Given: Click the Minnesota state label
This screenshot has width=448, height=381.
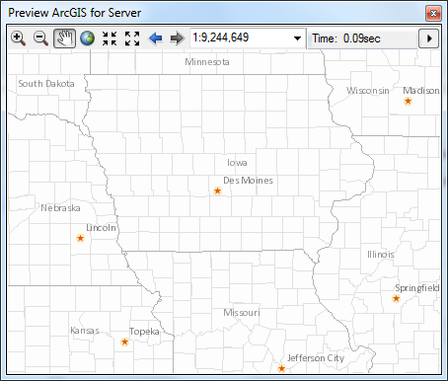Looking at the screenshot, I should click(x=207, y=62).
